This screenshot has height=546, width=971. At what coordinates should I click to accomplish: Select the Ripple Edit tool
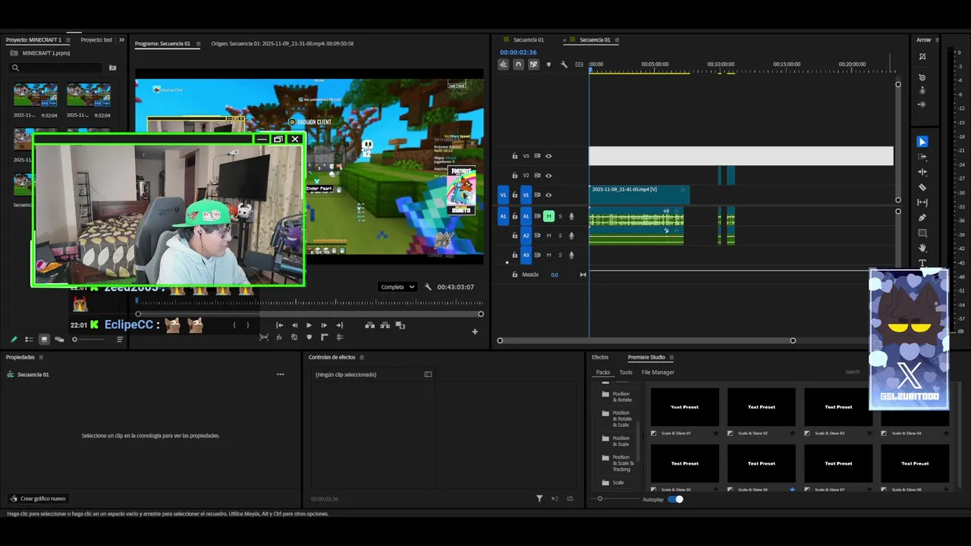[922, 172]
